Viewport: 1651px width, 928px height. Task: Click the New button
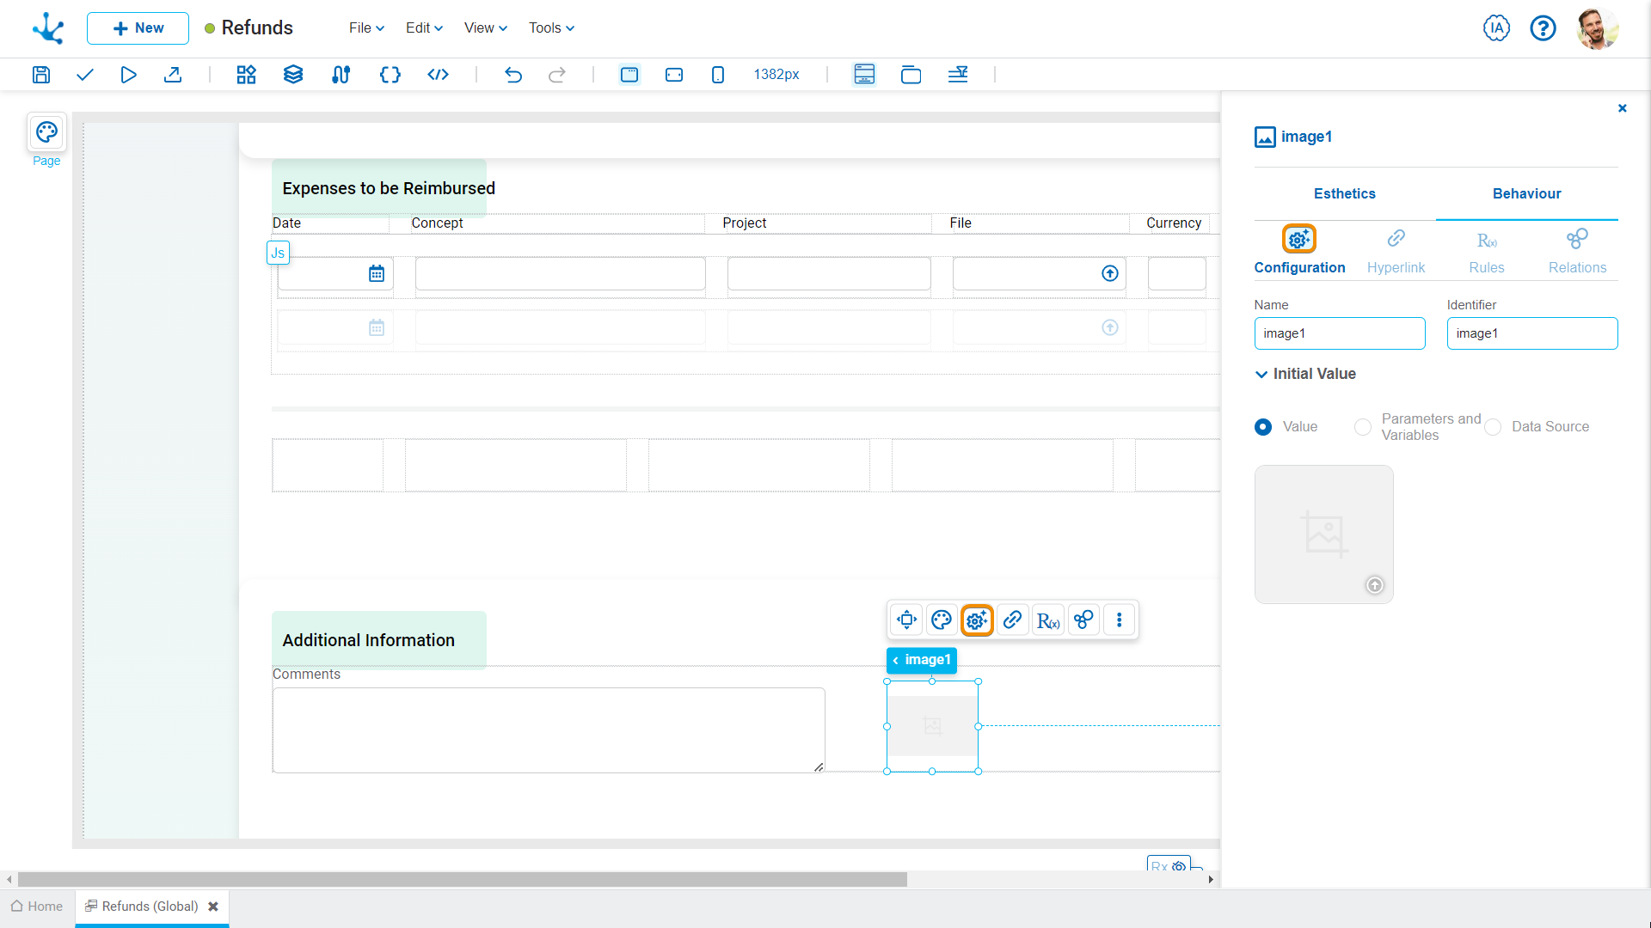[x=138, y=27]
